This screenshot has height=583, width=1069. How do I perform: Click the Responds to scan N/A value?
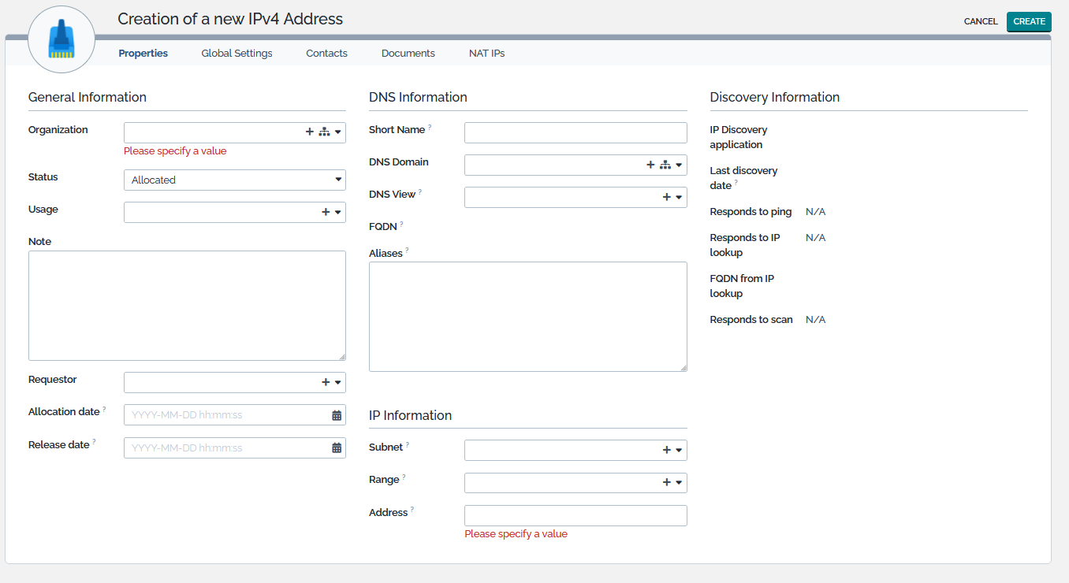(815, 320)
